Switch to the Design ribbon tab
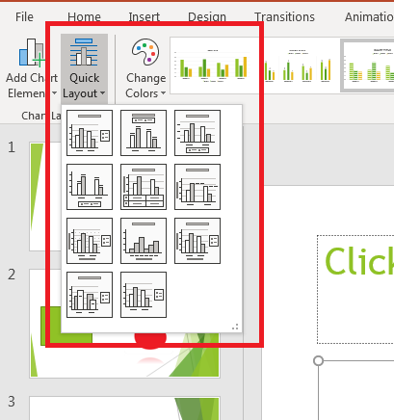Screen dimensions: 394x420 (207, 16)
